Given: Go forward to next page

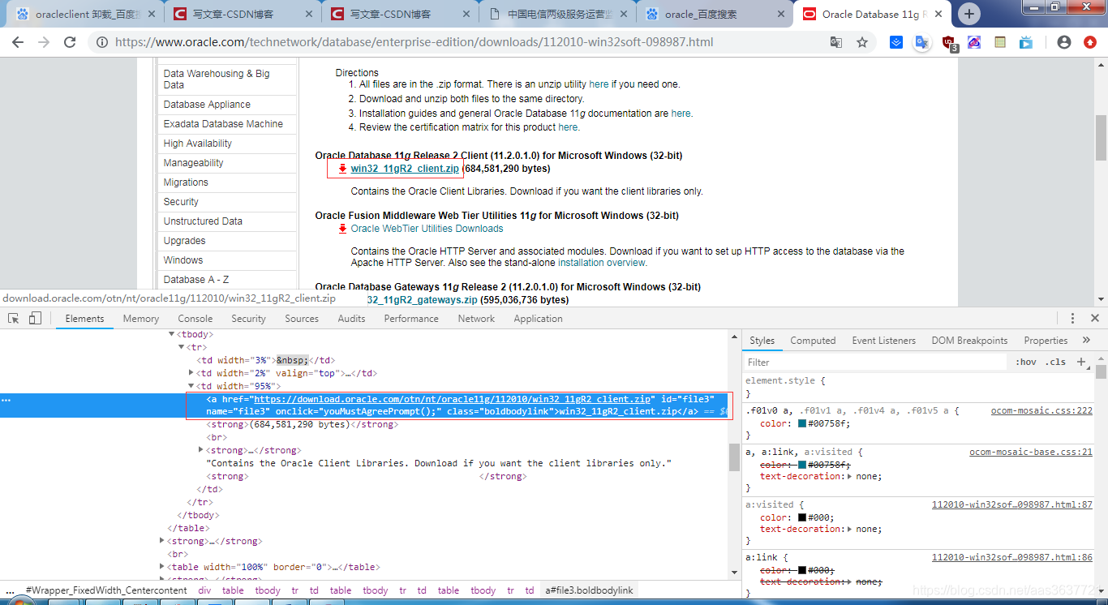Looking at the screenshot, I should [44, 42].
